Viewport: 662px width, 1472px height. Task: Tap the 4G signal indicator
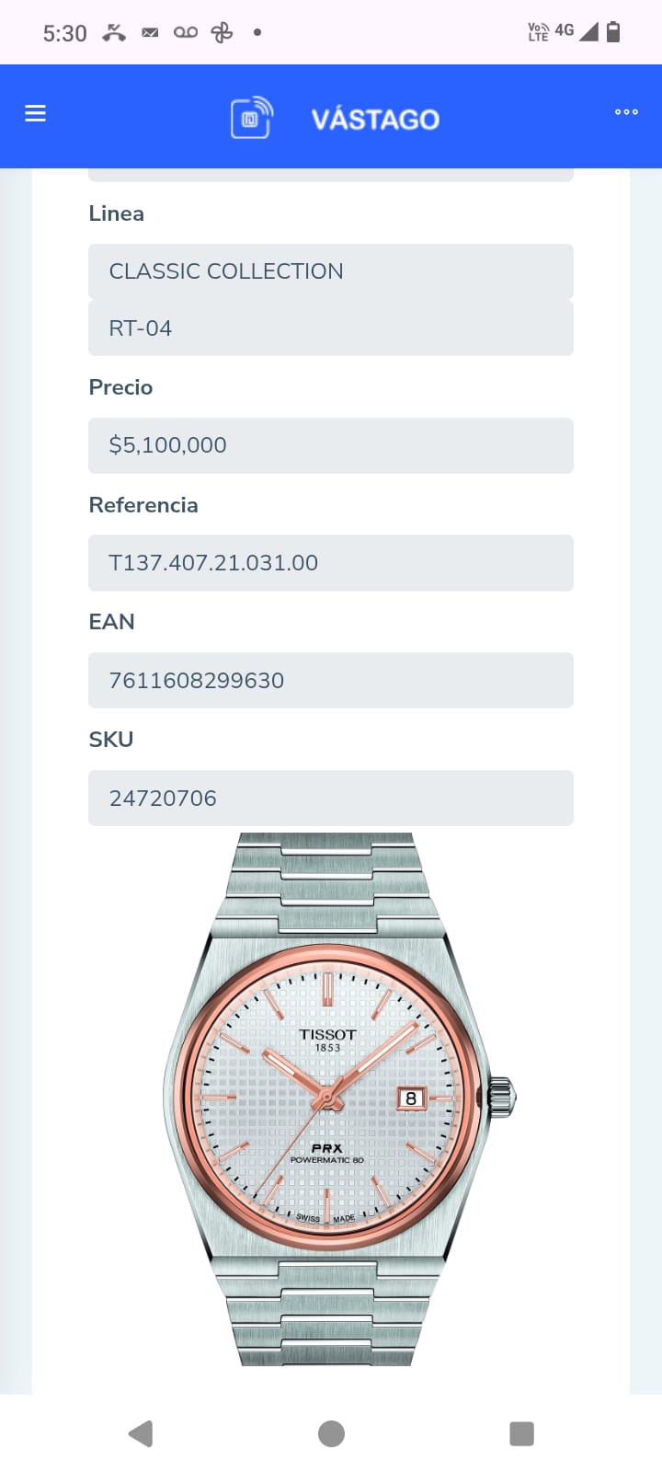click(x=565, y=30)
